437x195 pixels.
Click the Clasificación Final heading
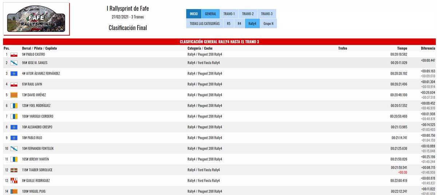(x=128, y=28)
